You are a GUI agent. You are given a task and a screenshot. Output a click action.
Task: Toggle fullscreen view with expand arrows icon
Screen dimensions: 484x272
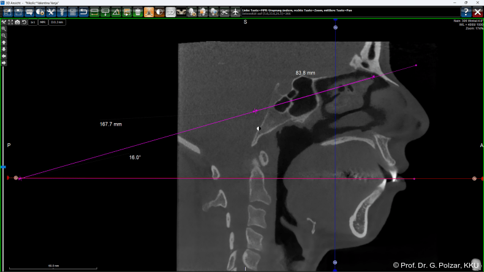pos(10,22)
